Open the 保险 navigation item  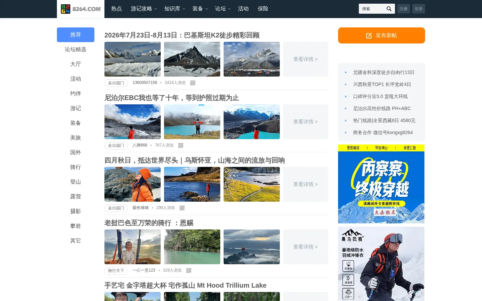263,9
